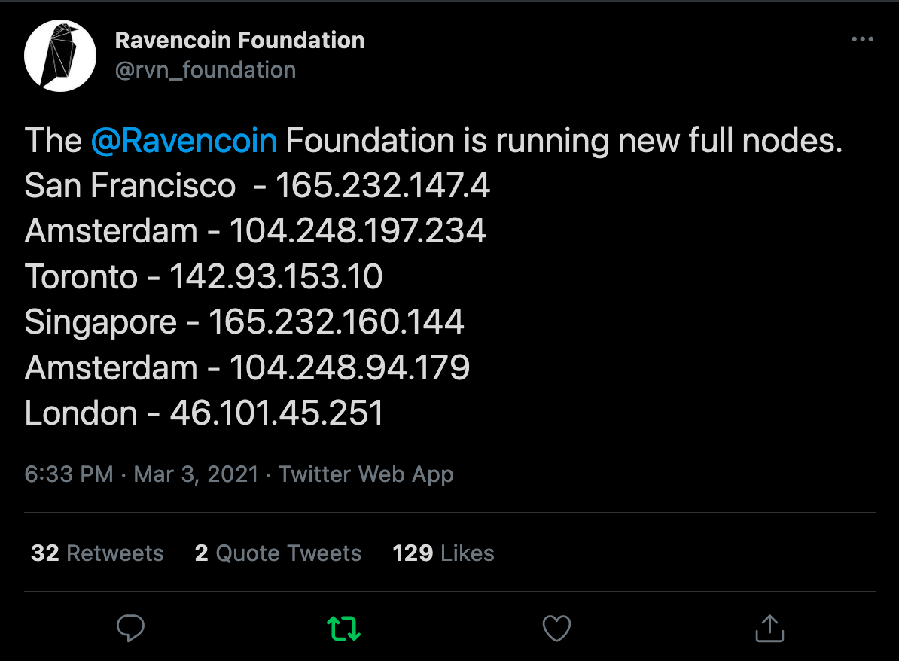
Task: Click the 6:33 PM Mar 3, 2021 timestamp
Action: click(x=142, y=474)
